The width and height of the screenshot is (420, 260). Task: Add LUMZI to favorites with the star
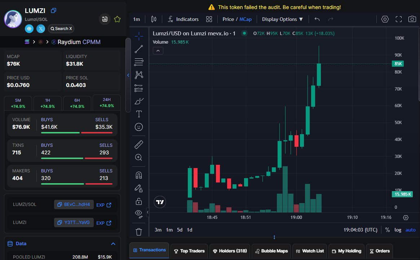click(117, 19)
